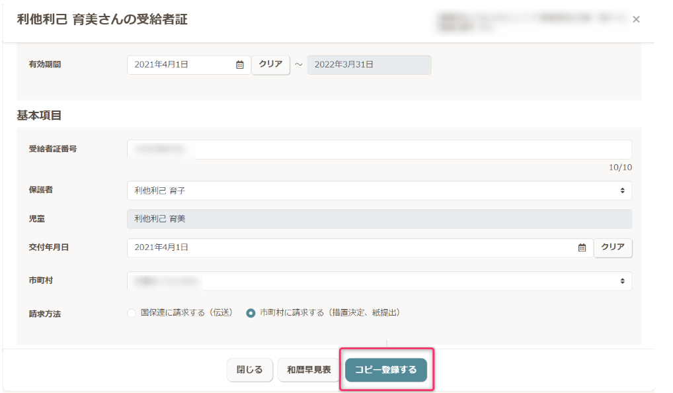Focus the 受給者証番号 input field
The width and height of the screenshot is (673, 393).
point(379,150)
